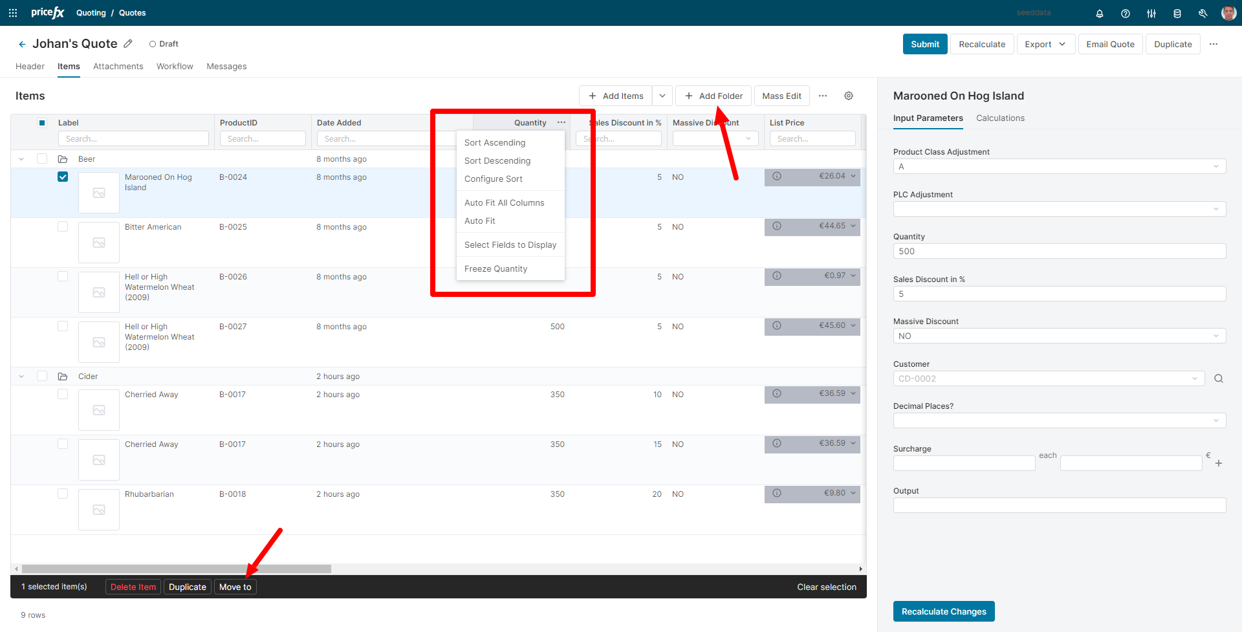Image resolution: width=1242 pixels, height=632 pixels.
Task: Click the apps grid launcher icon
Action: [x=13, y=13]
